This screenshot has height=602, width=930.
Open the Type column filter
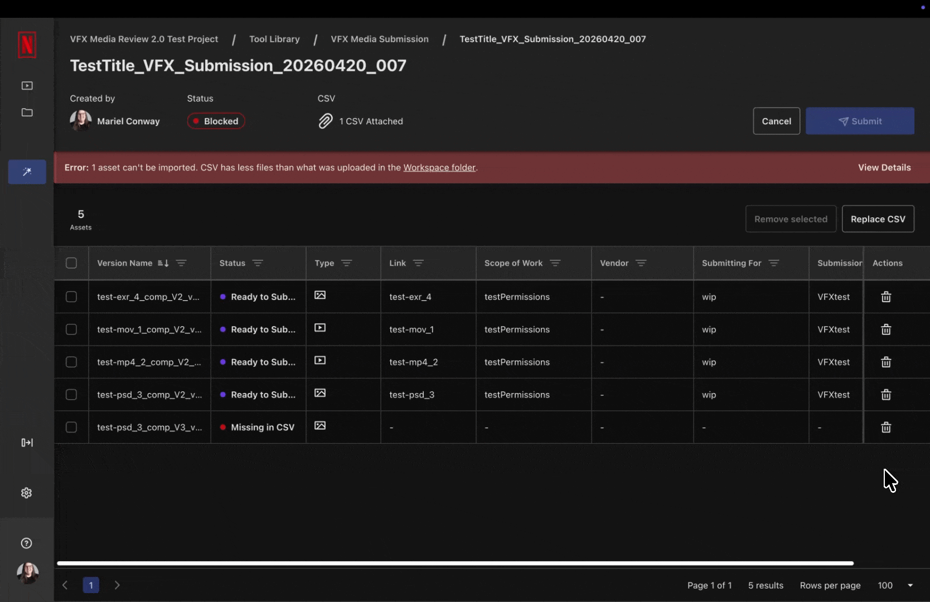coord(347,263)
